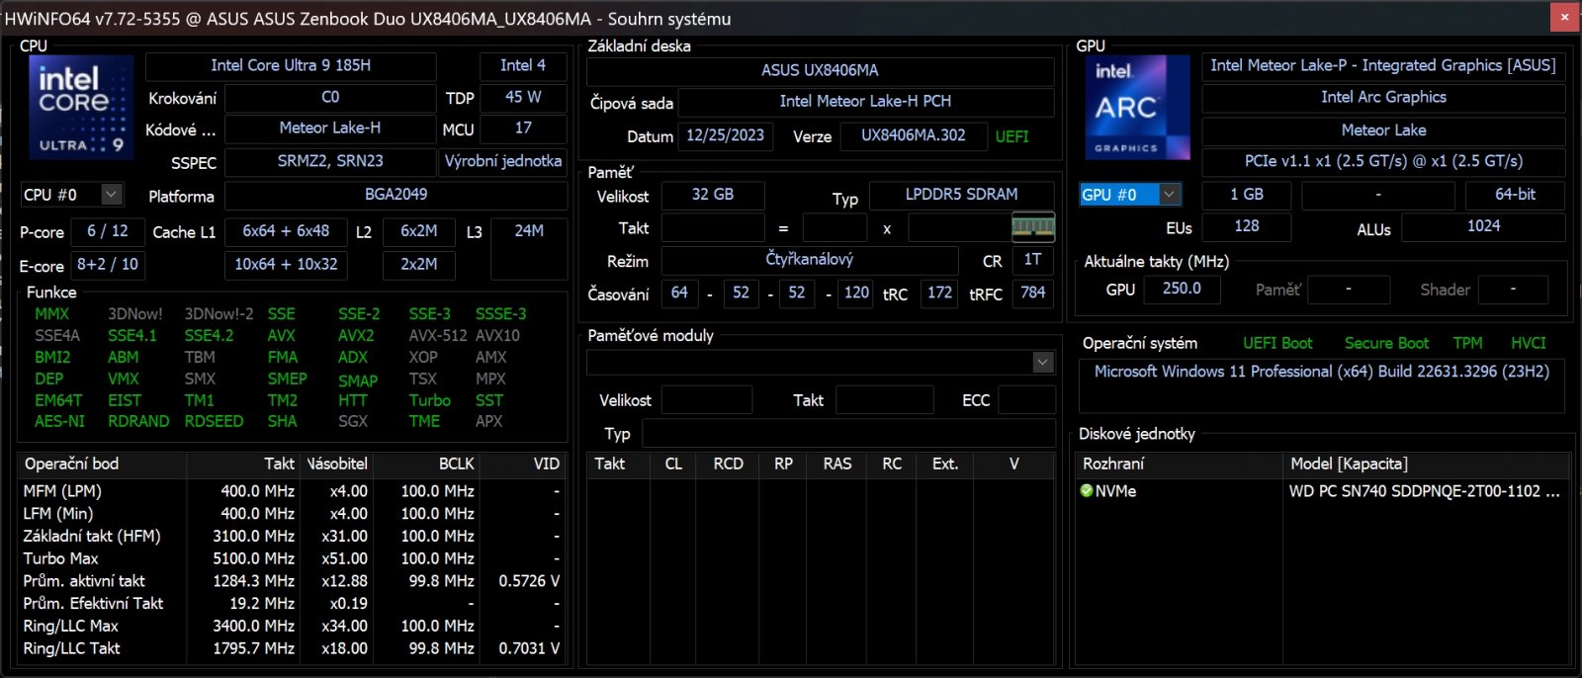1582x678 pixels.
Task: Click the GPU clock 250.0 value
Action: point(1182,289)
